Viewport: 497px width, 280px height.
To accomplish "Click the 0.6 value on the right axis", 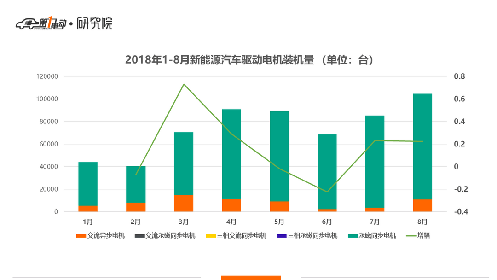I will (x=459, y=99).
